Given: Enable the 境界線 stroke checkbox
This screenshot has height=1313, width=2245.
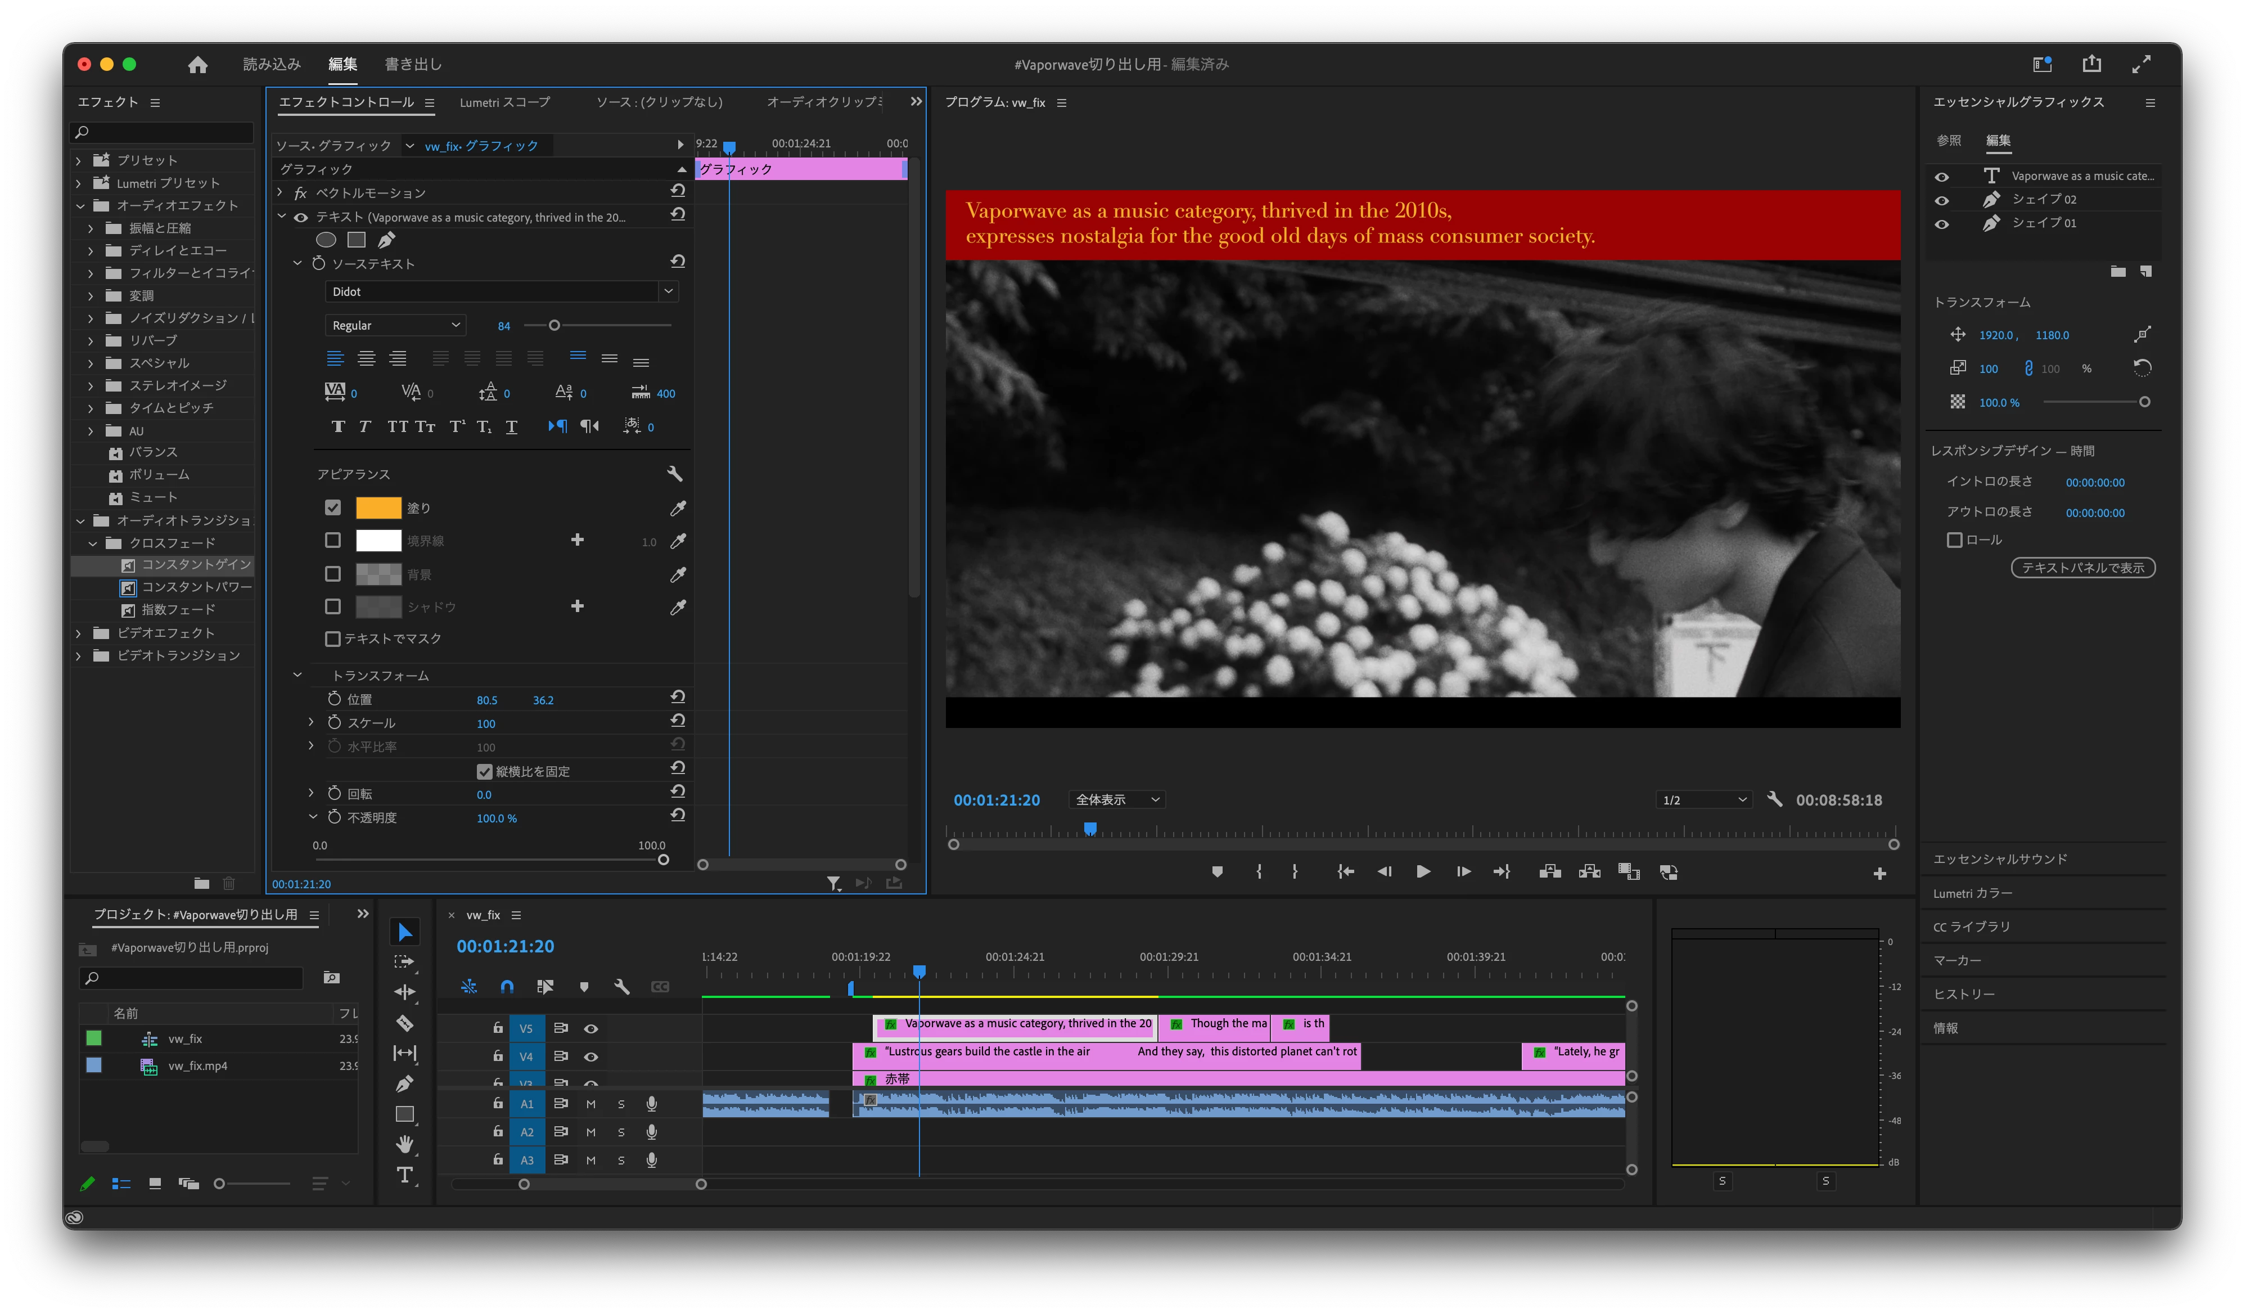Looking at the screenshot, I should (x=332, y=540).
